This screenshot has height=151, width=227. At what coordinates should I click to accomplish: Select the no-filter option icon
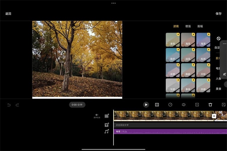(218, 39)
